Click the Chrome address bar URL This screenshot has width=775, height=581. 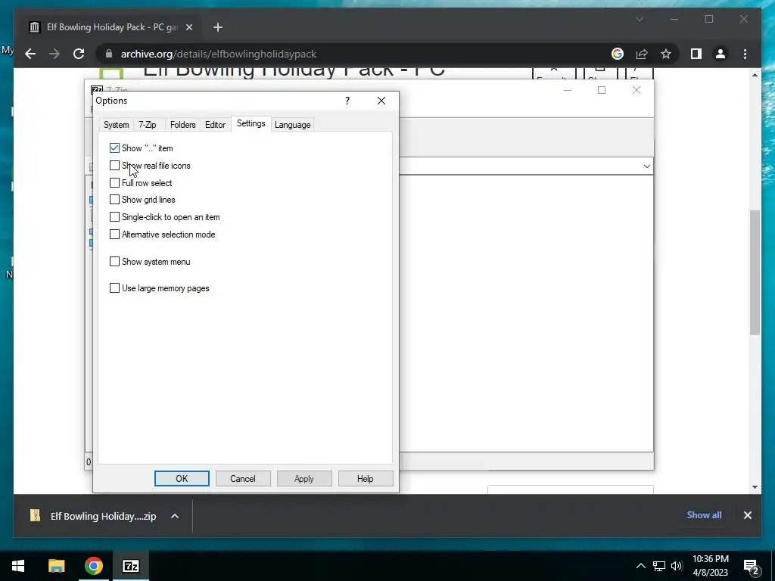[219, 54]
